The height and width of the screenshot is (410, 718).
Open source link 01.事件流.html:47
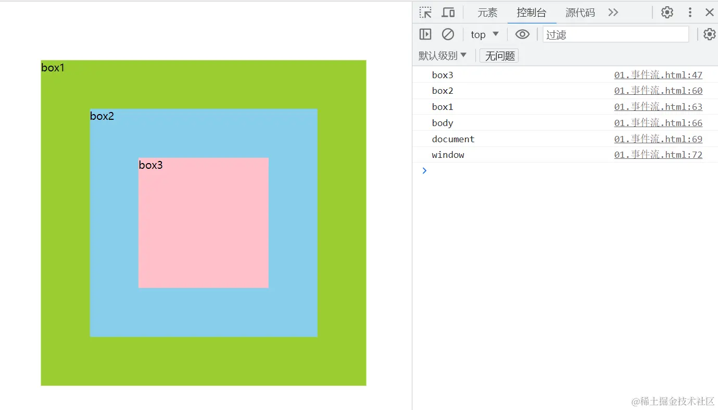point(658,75)
